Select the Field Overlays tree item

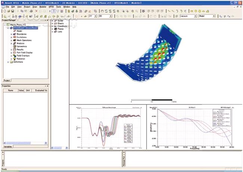click(x=23, y=56)
